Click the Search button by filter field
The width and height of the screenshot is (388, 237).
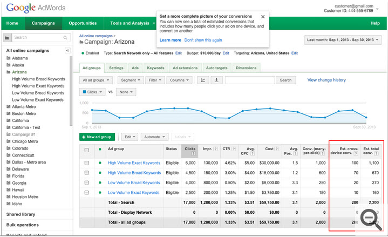(x=285, y=80)
